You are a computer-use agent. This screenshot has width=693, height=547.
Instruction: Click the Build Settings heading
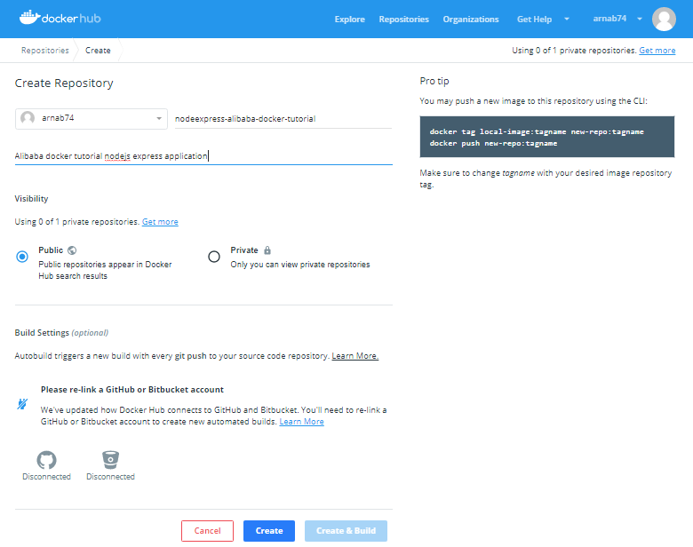point(61,333)
